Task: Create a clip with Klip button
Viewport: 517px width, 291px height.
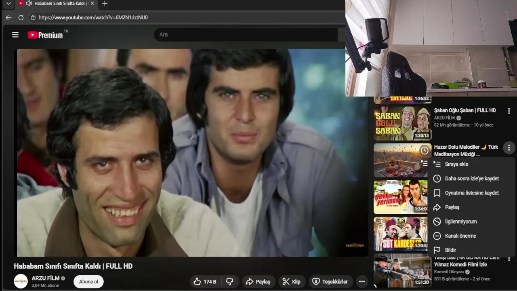Action: tap(292, 282)
